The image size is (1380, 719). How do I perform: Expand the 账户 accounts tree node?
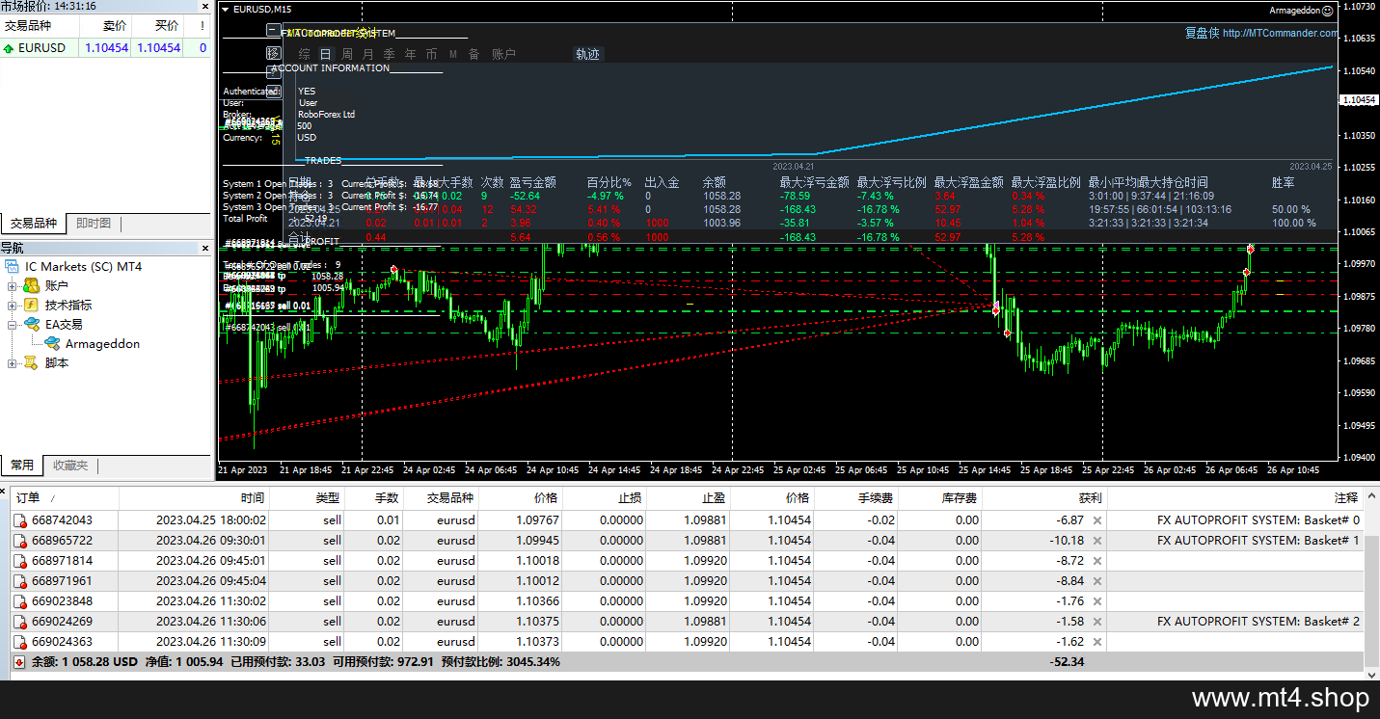13,286
